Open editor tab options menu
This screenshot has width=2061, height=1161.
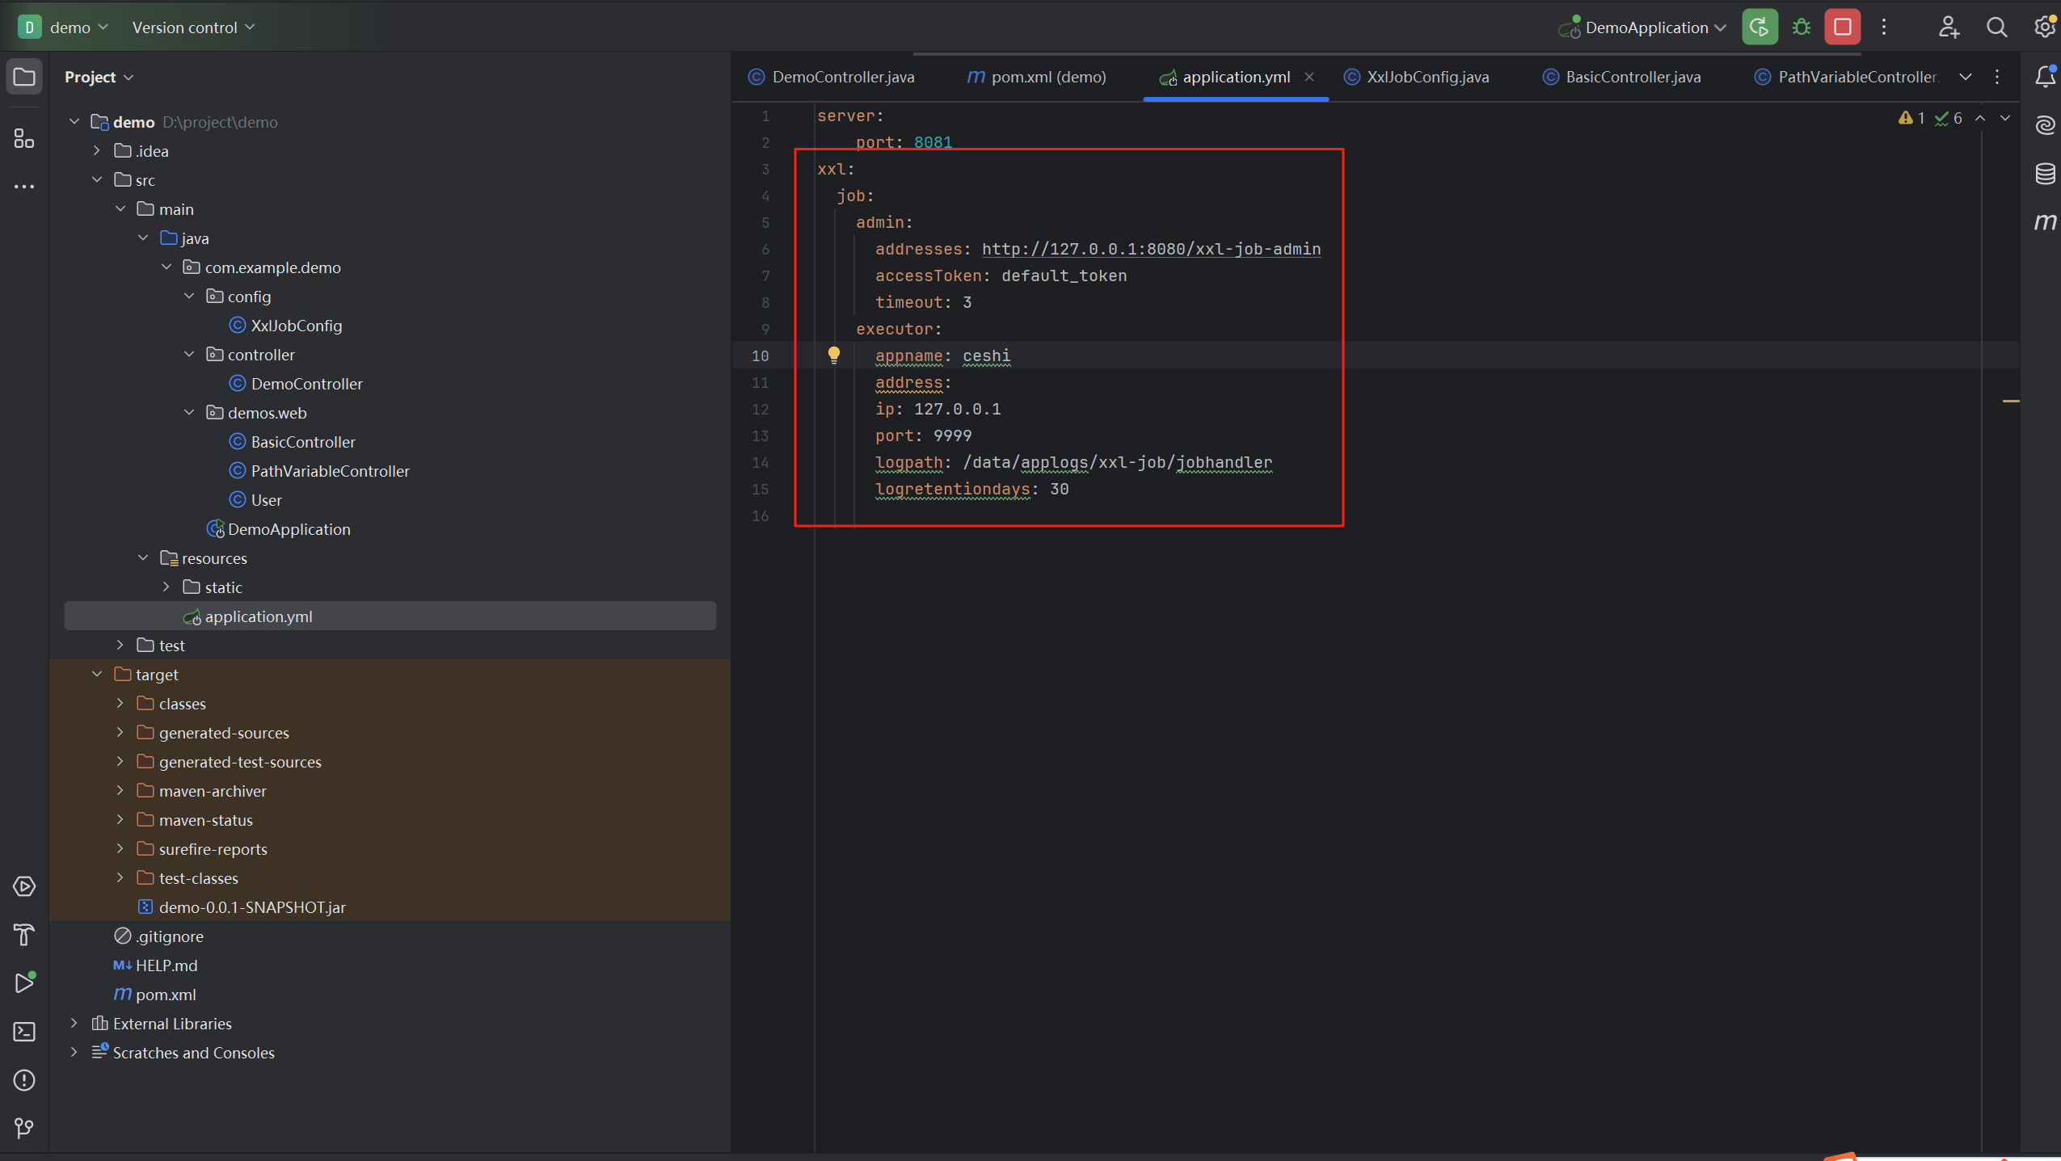click(1997, 77)
